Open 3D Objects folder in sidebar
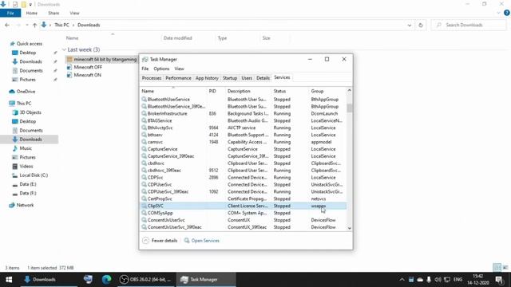Screen dimensions: 511x287 26,112
